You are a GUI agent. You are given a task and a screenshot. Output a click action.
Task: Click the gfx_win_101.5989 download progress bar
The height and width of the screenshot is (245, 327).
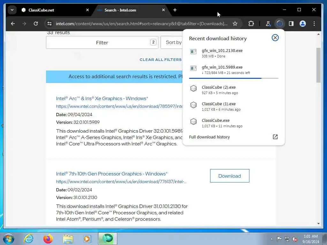pos(233,78)
